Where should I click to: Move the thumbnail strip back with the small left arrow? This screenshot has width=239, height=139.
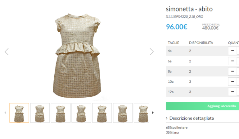[x=5, y=113]
